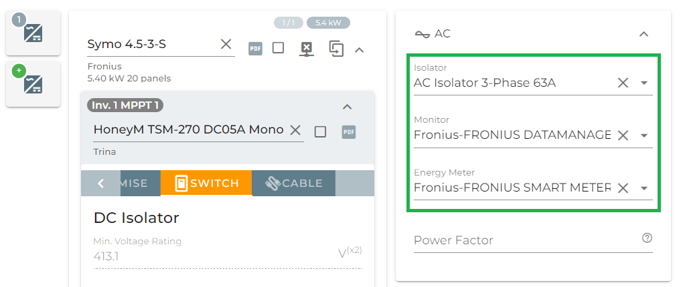This screenshot has height=287, width=681.
Task: Click the DC Isolator heading
Action: [137, 218]
